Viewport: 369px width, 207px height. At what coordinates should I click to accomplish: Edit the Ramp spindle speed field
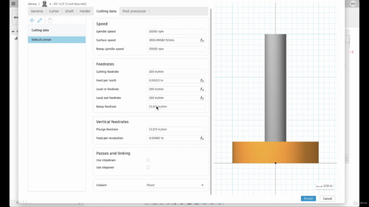point(176,49)
